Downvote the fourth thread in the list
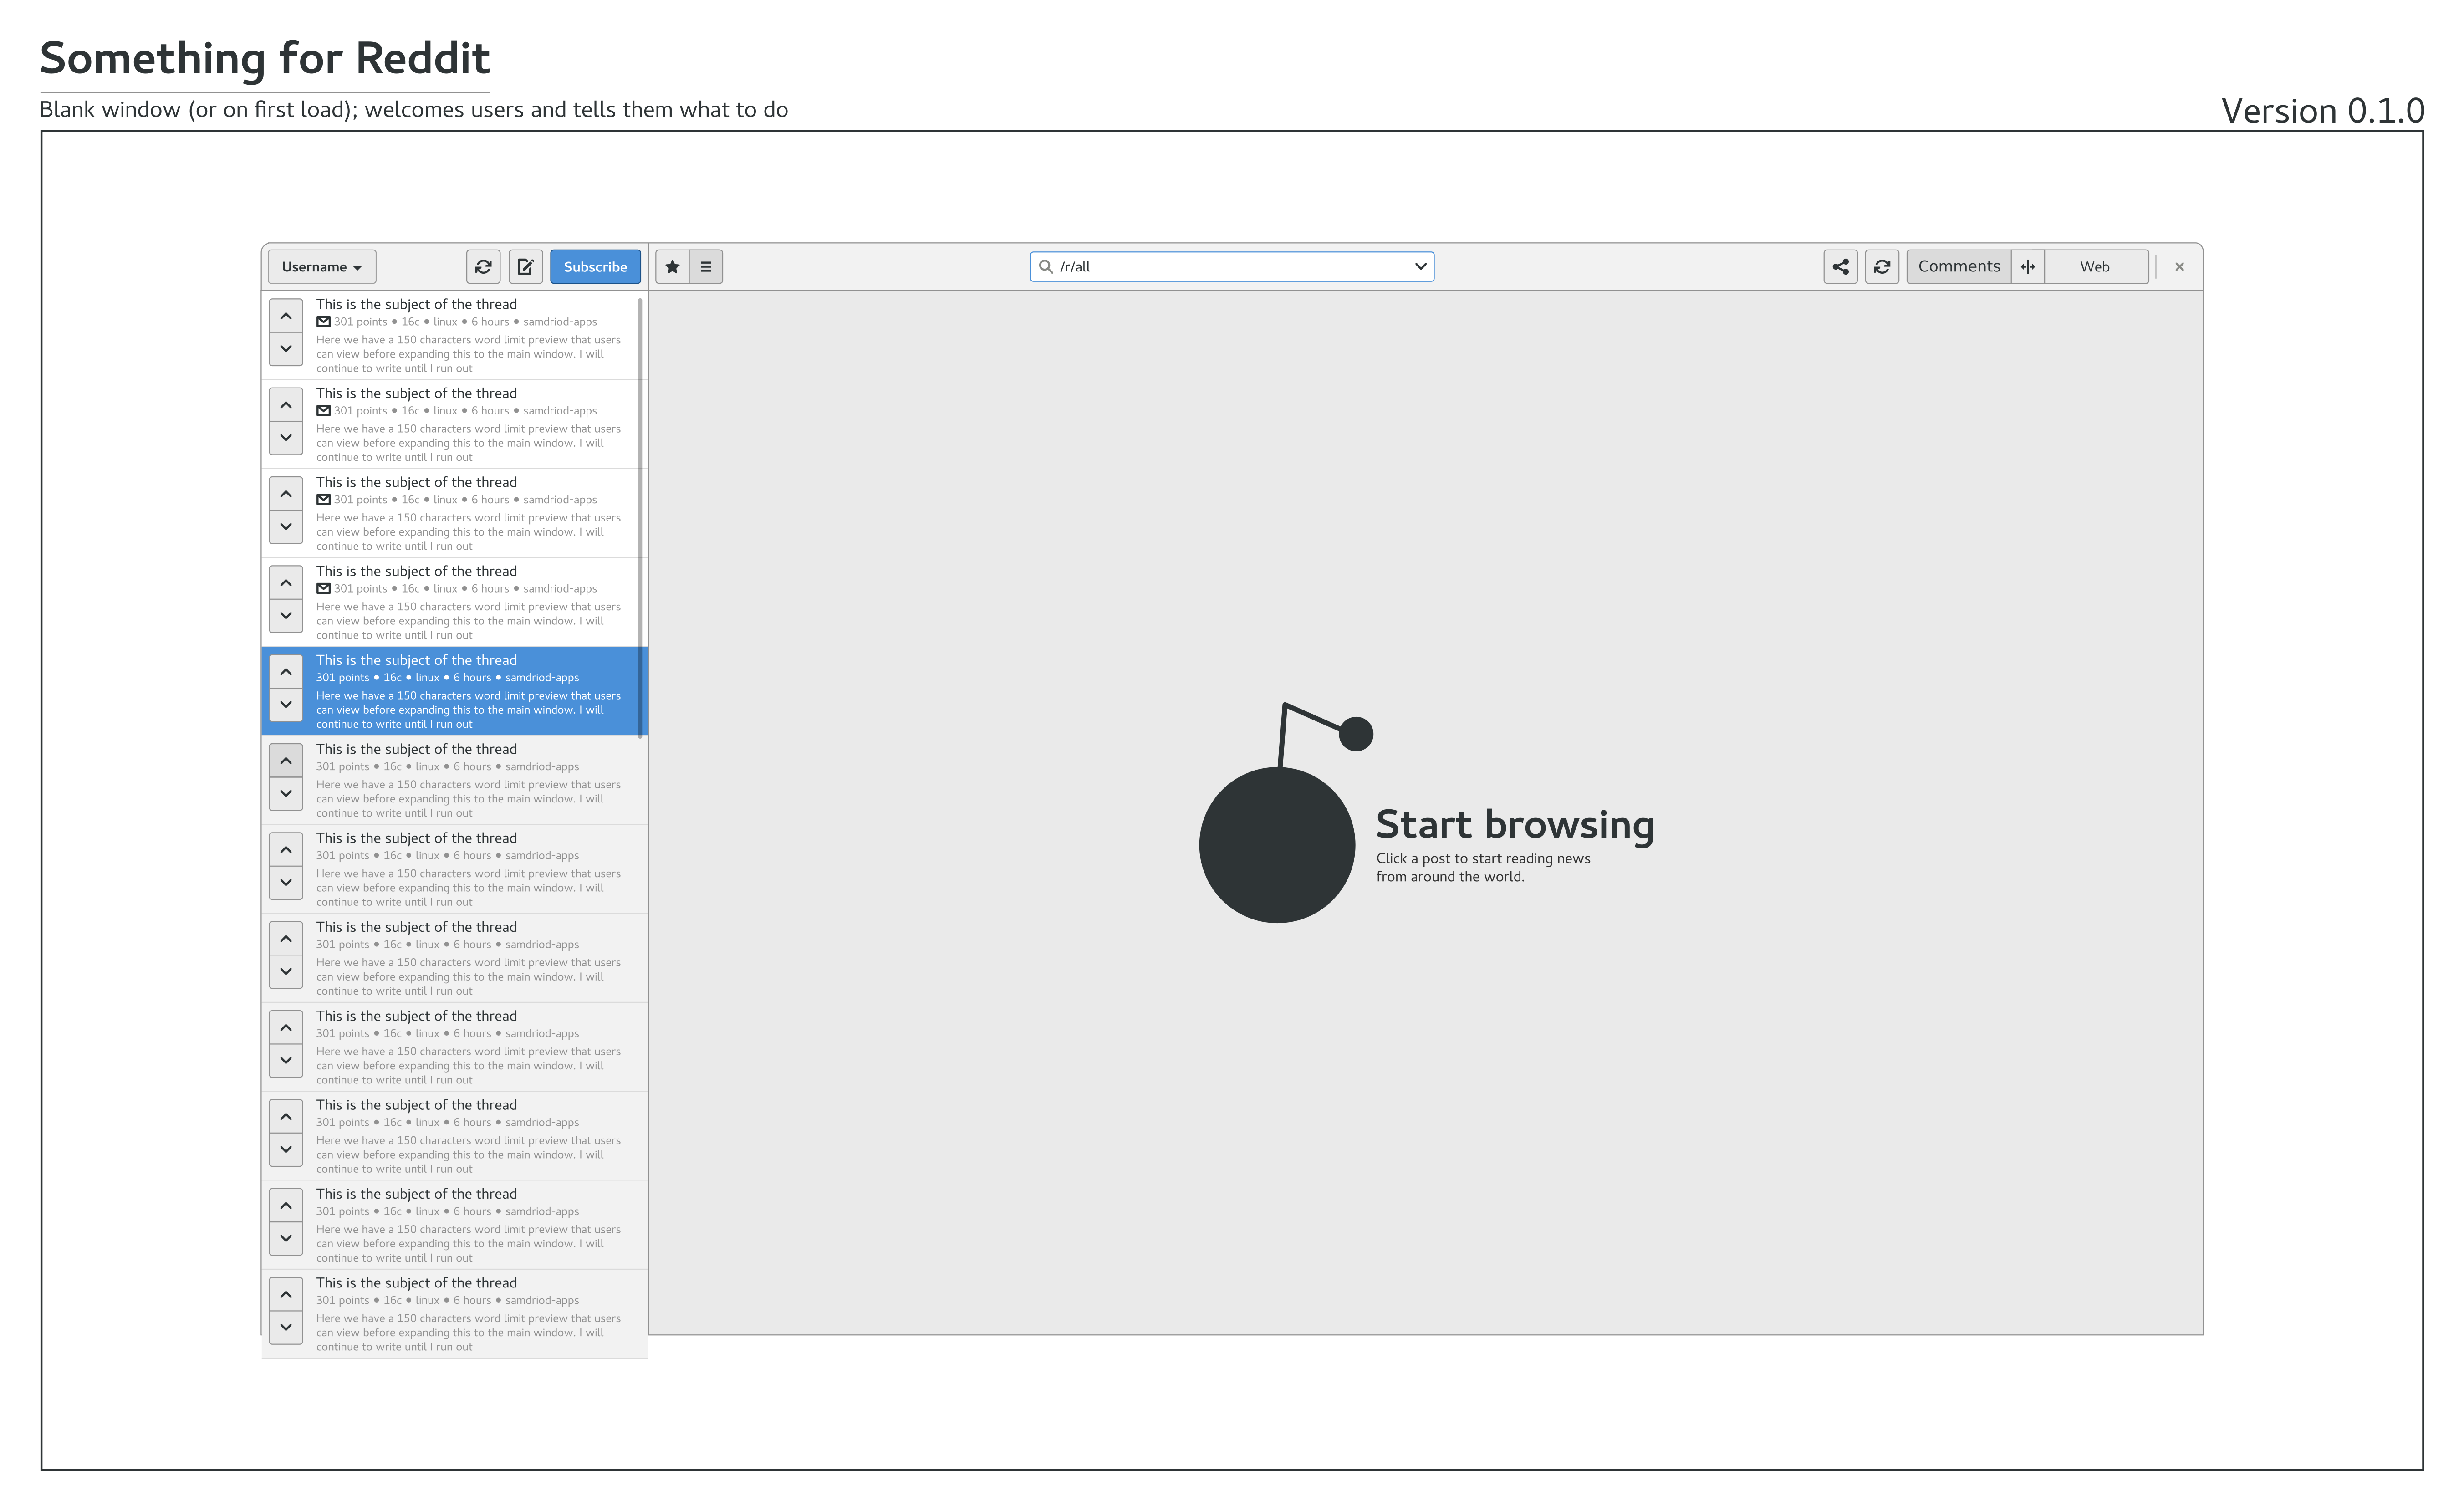The width and height of the screenshot is (2464, 1512). (x=286, y=616)
